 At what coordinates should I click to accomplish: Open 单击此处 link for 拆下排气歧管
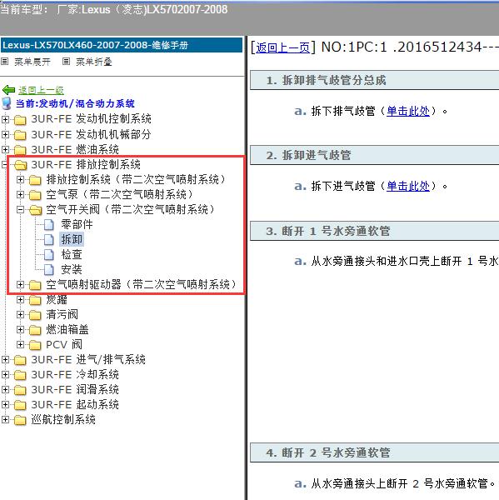tap(408, 112)
